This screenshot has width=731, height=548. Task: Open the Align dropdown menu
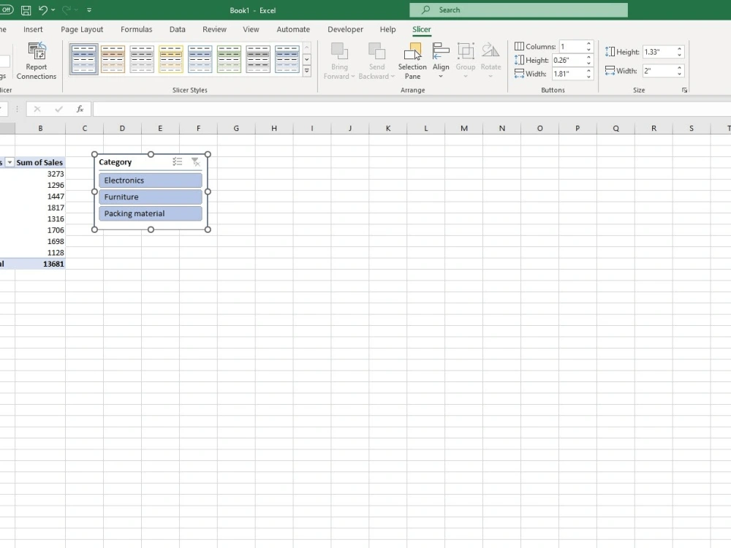(x=441, y=61)
